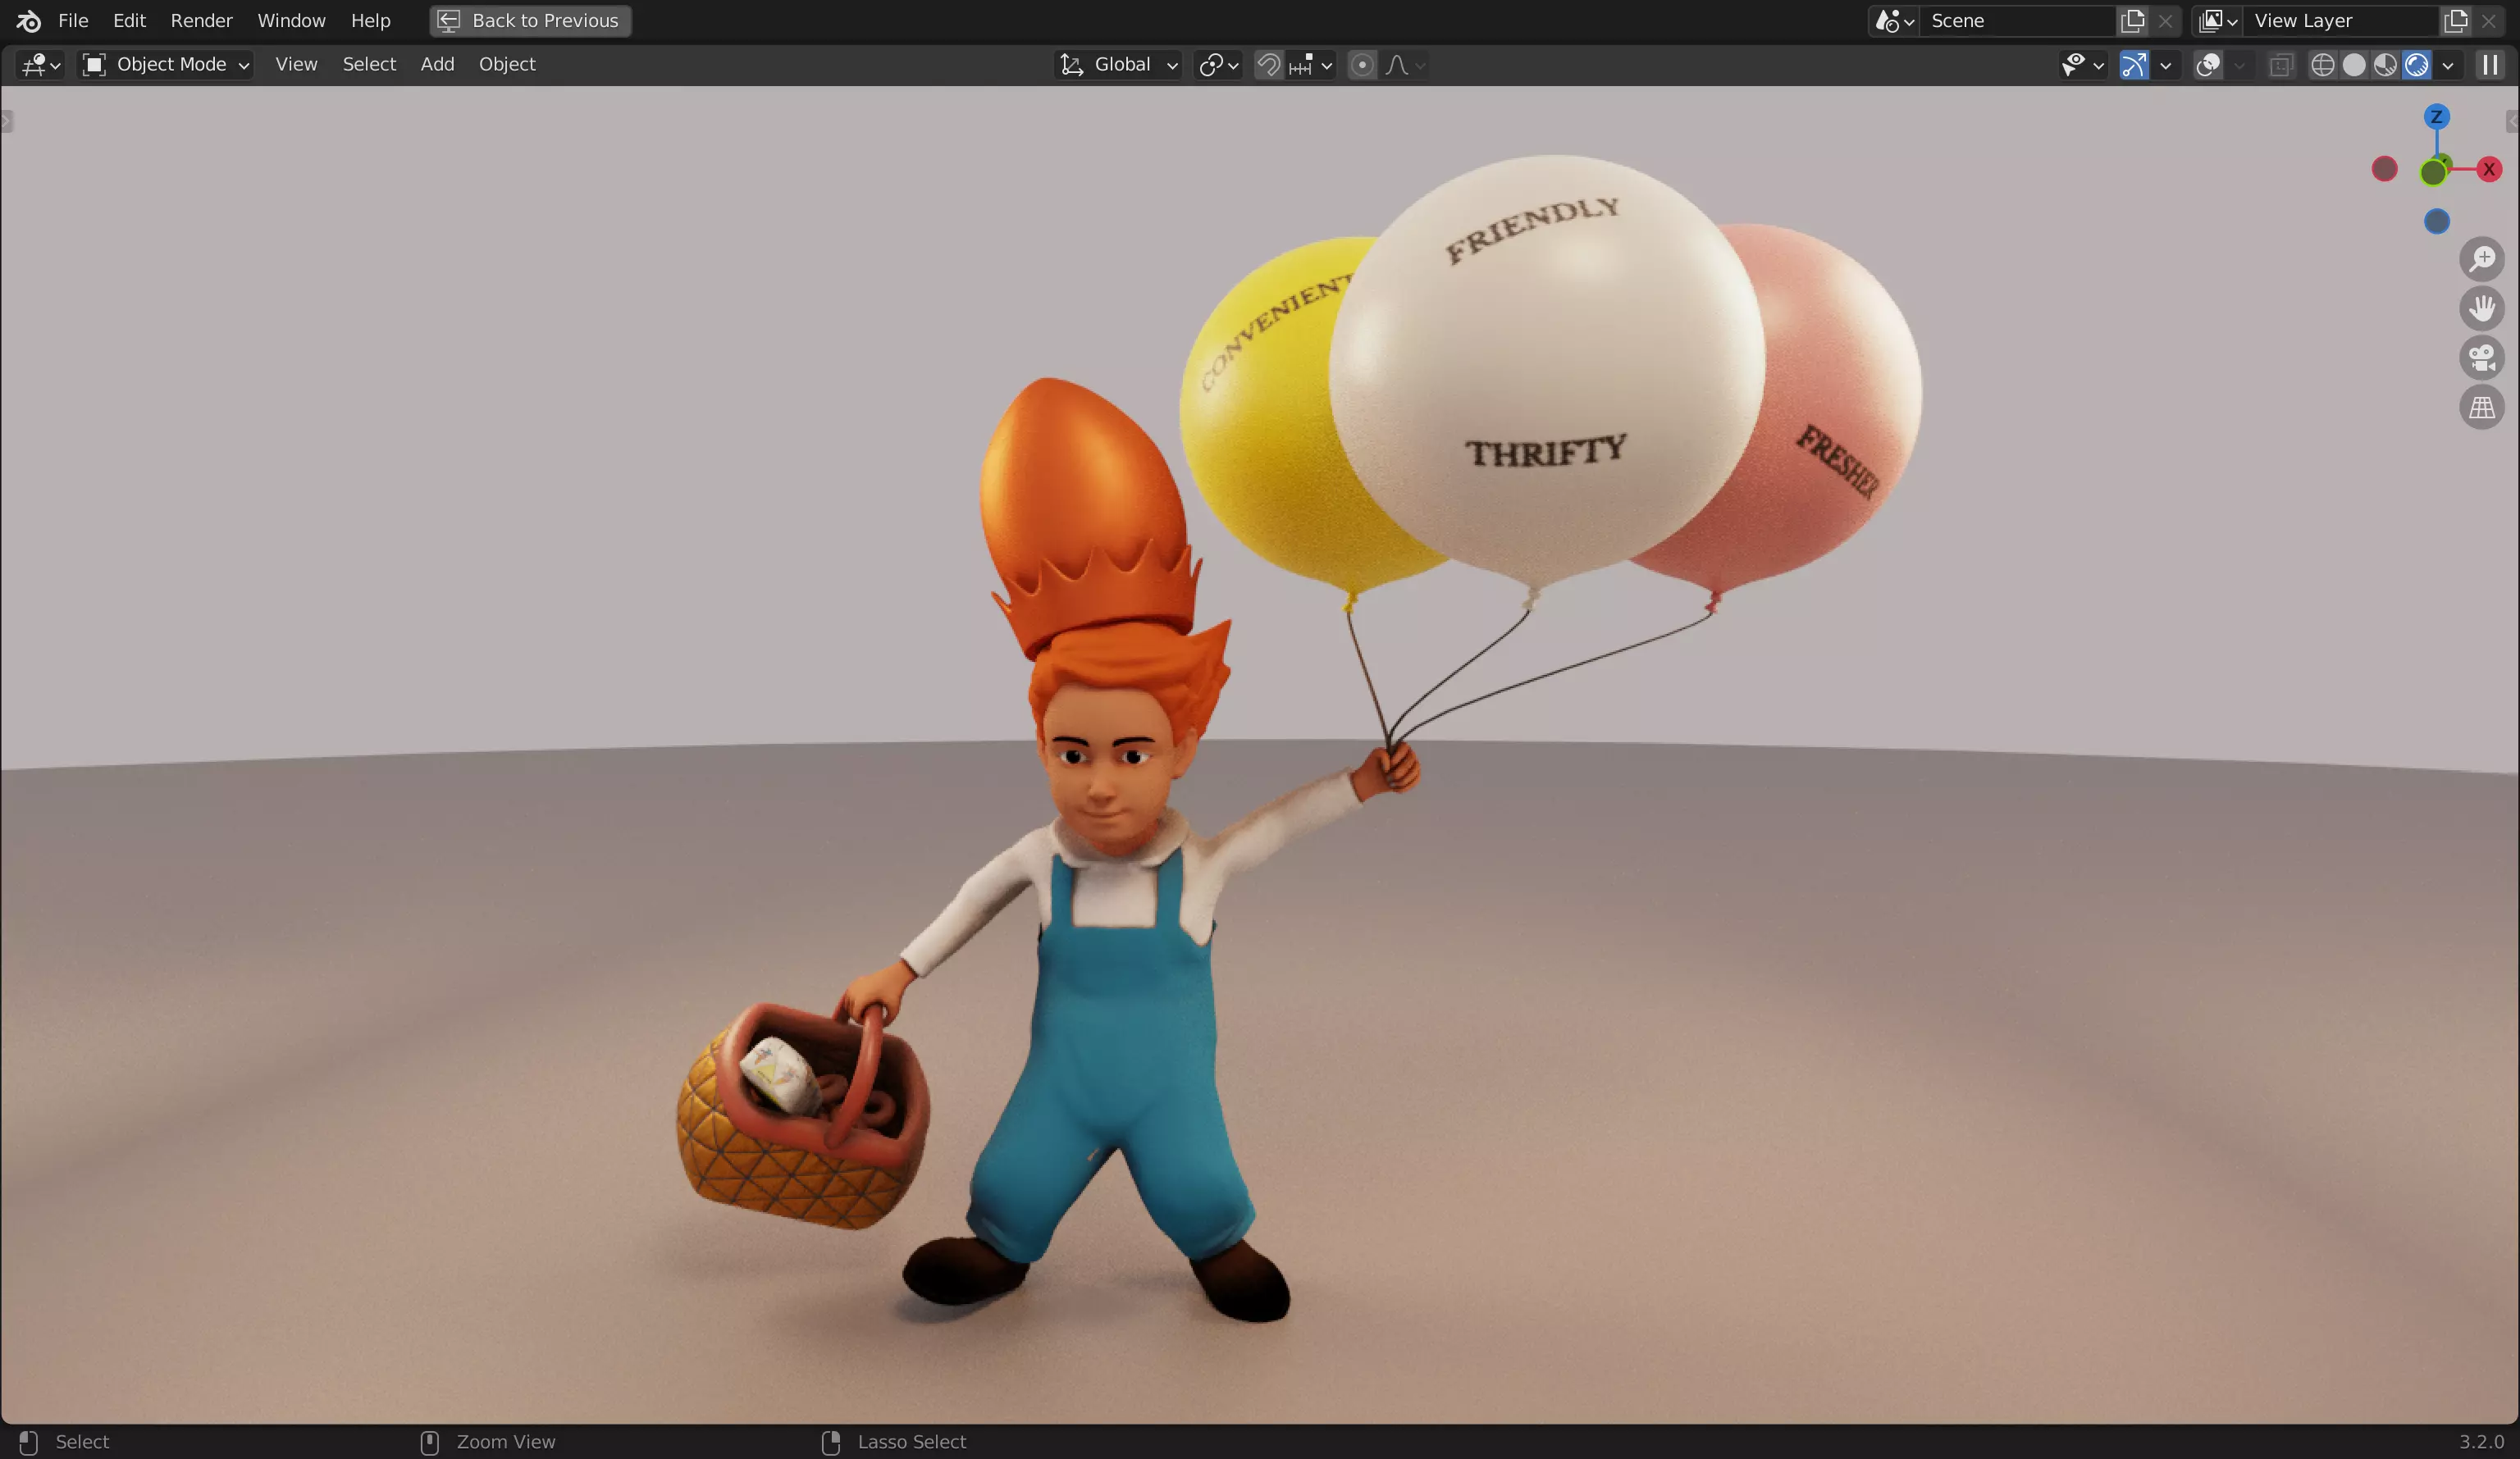Screen dimensions: 2520x1459
Task: Open Global transform orientation dropdown
Action: pyautogui.click(x=1120, y=65)
